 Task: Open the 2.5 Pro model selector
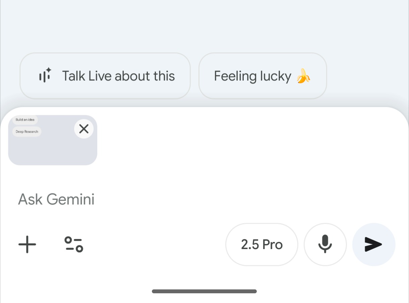click(x=261, y=244)
